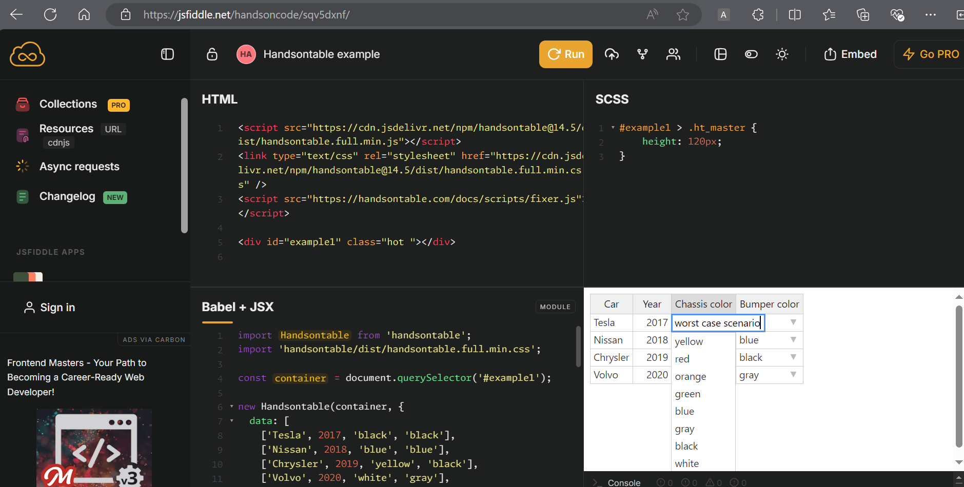The width and height of the screenshot is (964, 487).
Task: Collapse SCSS rule at line 1
Action: (x=613, y=127)
